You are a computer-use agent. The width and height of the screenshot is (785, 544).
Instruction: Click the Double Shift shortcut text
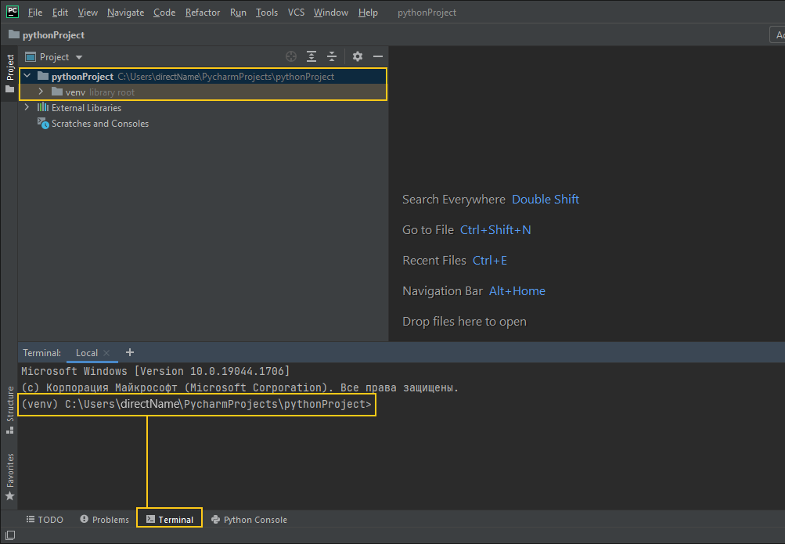pyautogui.click(x=546, y=199)
